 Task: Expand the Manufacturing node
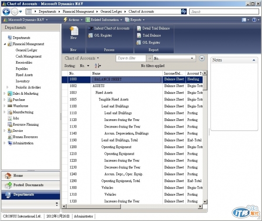[4, 112]
